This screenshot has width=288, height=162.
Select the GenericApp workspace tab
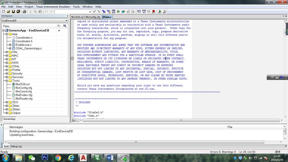click(x=9, y=119)
